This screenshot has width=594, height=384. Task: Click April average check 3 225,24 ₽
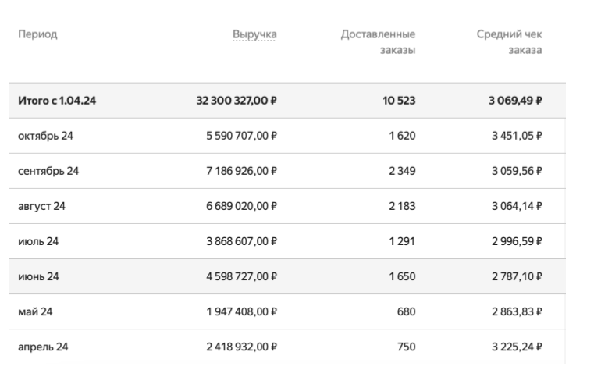pos(515,347)
